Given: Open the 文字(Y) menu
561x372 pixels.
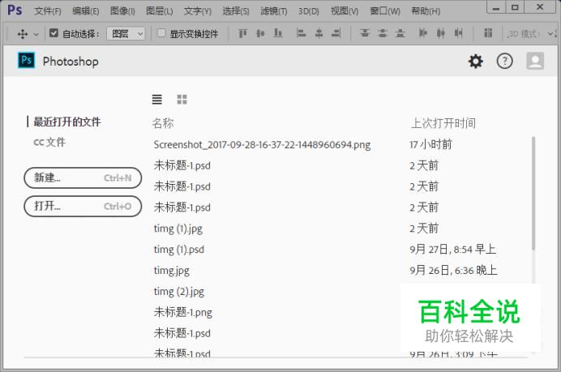Looking at the screenshot, I should 198,11.
